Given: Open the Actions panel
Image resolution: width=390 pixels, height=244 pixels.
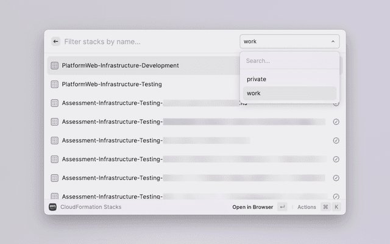Looking at the screenshot, I should click(x=307, y=207).
